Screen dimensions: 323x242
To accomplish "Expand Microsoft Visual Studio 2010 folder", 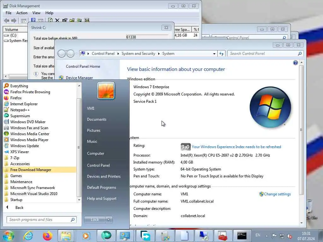I will (34, 194).
